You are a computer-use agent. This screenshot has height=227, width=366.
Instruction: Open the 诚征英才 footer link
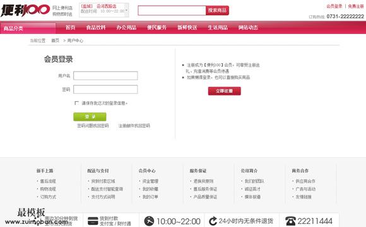[x=252, y=189]
